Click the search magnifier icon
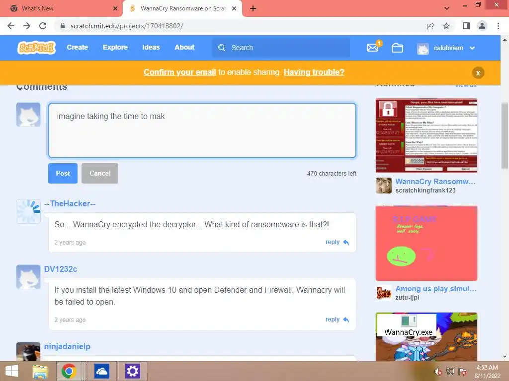Screen dimensions: 509x381 (222, 48)
